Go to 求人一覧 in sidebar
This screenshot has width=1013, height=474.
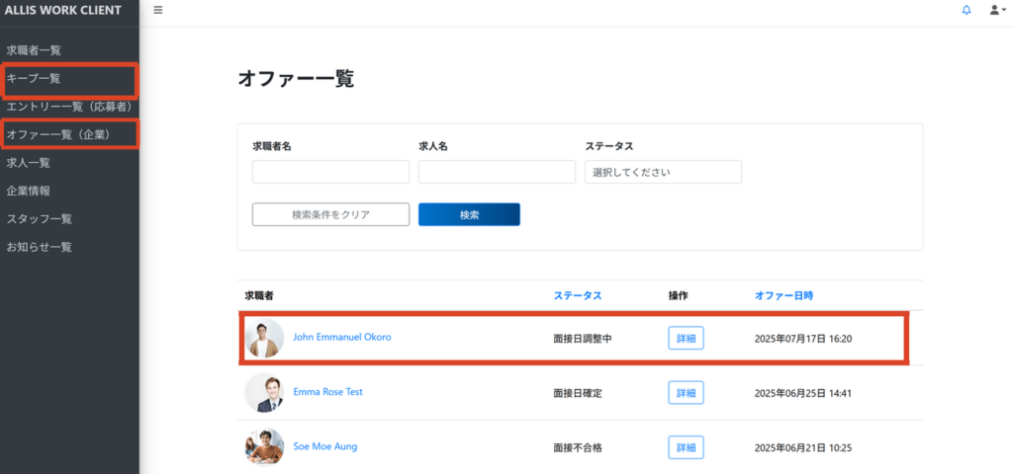coord(28,162)
